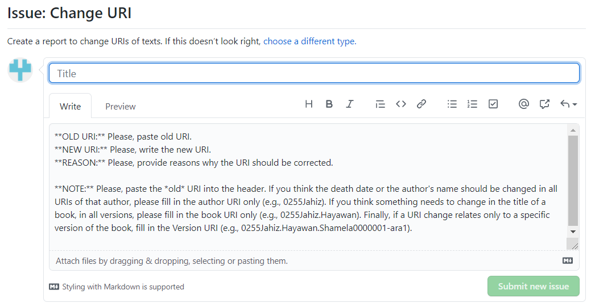
Task: Follow the 'choose a different type' link
Action: pos(309,41)
